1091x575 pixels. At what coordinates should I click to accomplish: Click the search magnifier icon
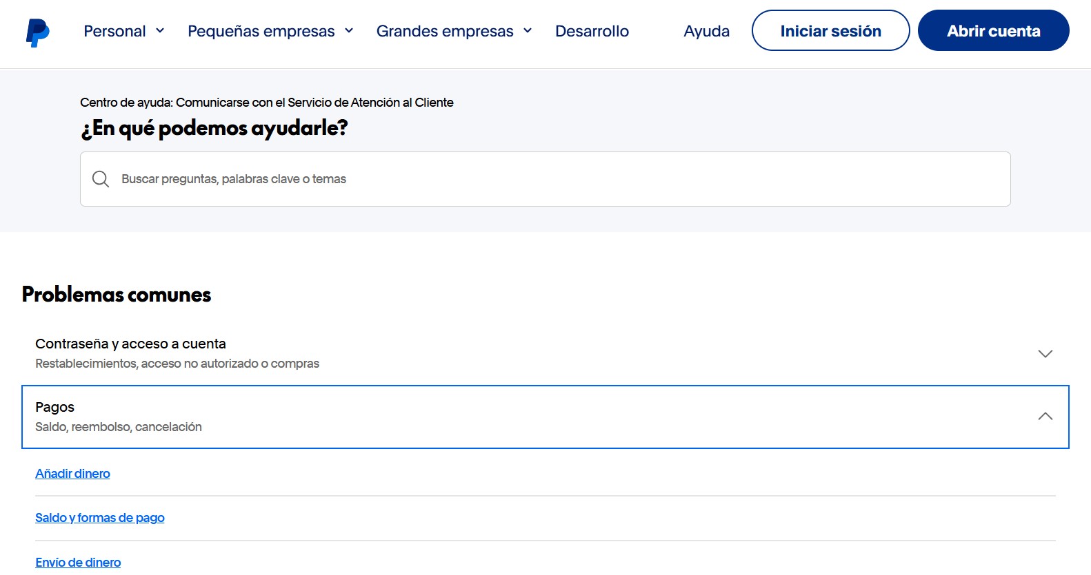click(101, 179)
